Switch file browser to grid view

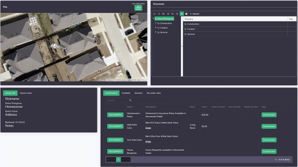point(186,14)
